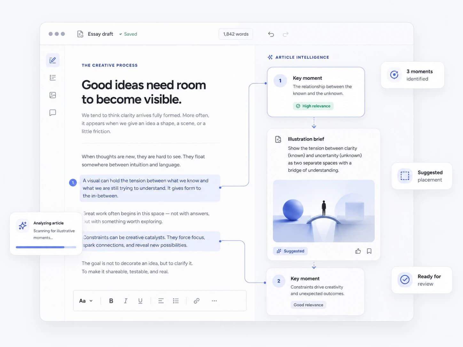The width and height of the screenshot is (463, 347).
Task: Click 'THE CREATIVE PROCESS' section label
Action: pos(110,65)
